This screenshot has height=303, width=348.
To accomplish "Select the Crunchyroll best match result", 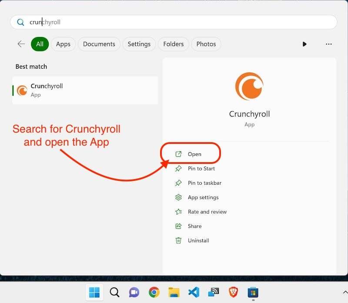I will [x=85, y=90].
